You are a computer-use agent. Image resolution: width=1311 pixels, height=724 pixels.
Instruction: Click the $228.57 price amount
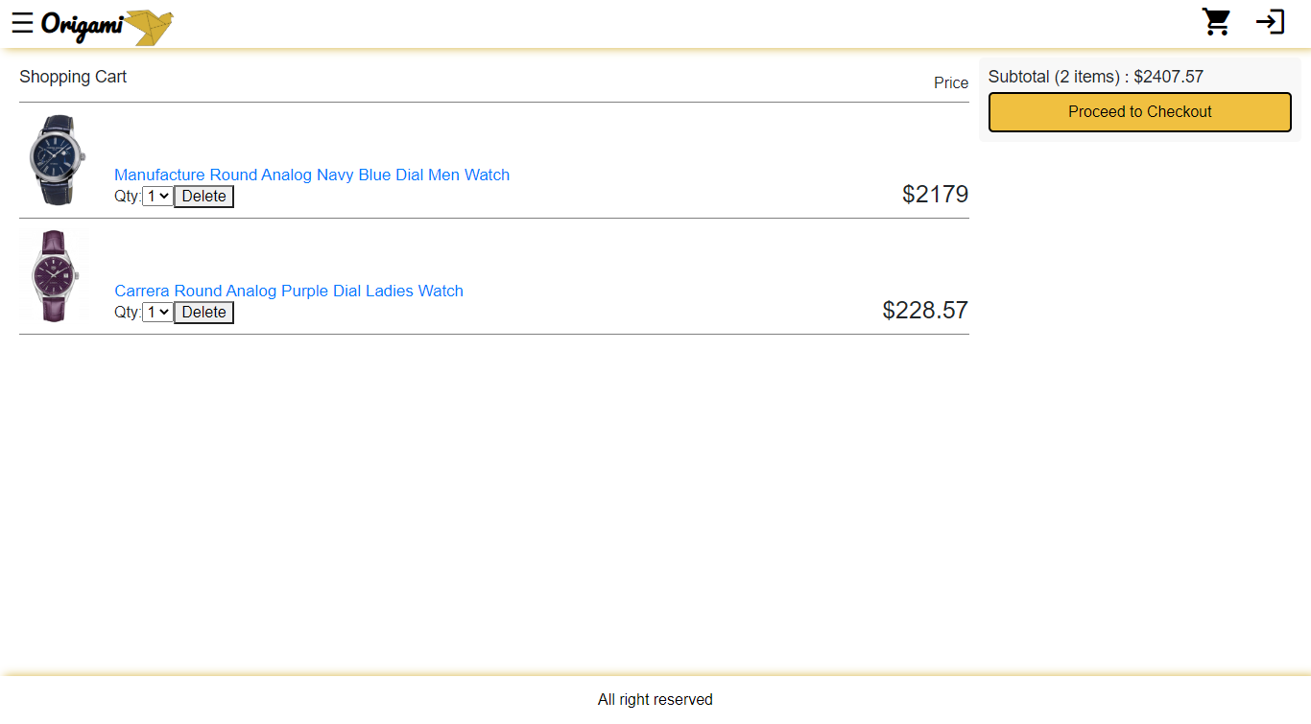coord(925,311)
